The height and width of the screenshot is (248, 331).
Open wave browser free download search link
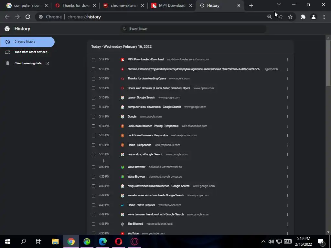155,214
